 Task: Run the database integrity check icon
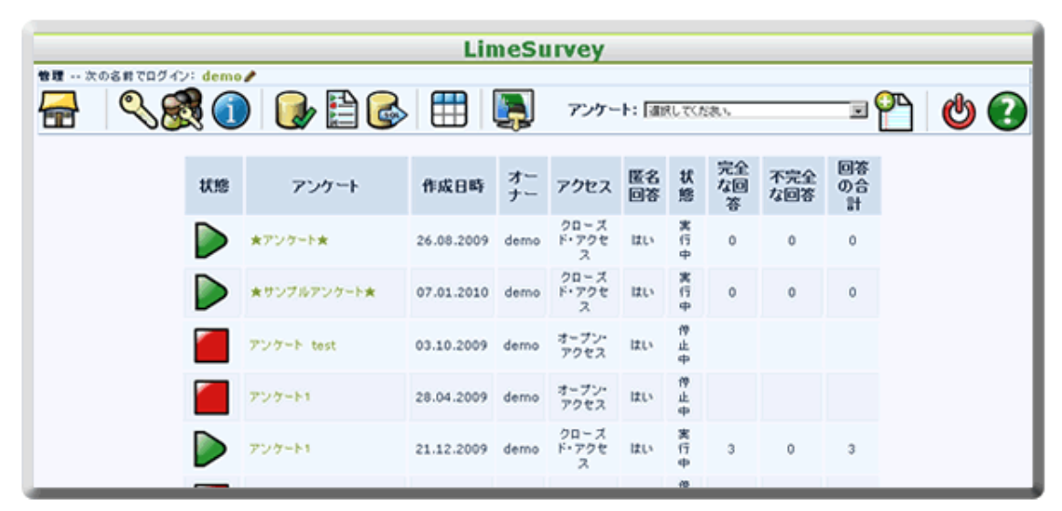tap(297, 112)
